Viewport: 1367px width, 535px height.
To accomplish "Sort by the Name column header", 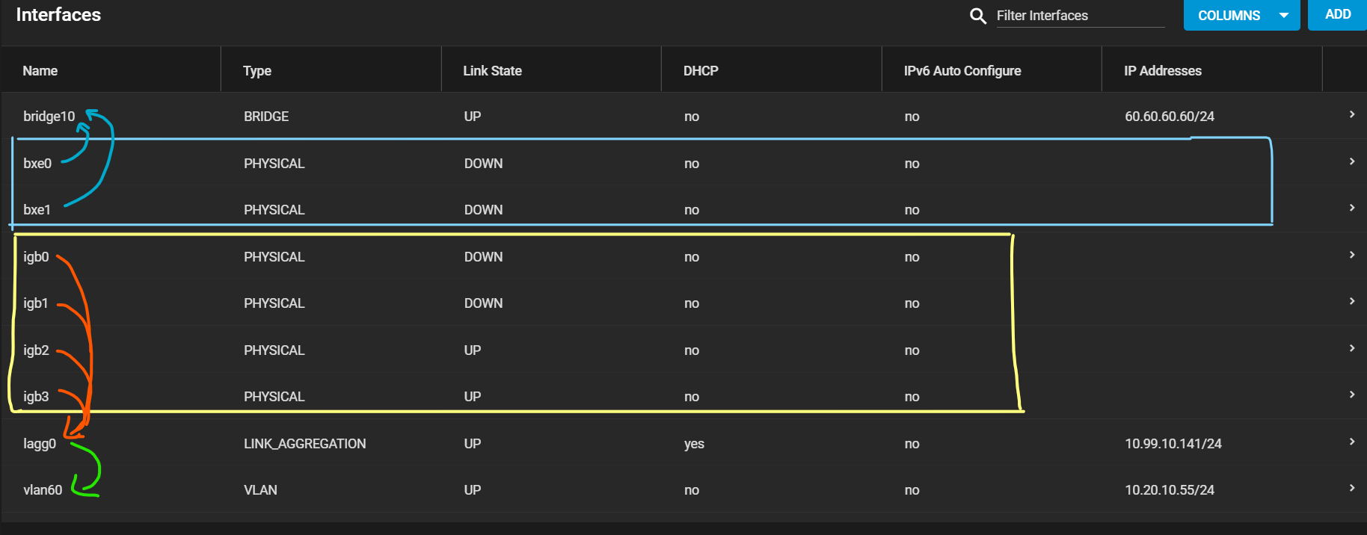I will pos(40,71).
